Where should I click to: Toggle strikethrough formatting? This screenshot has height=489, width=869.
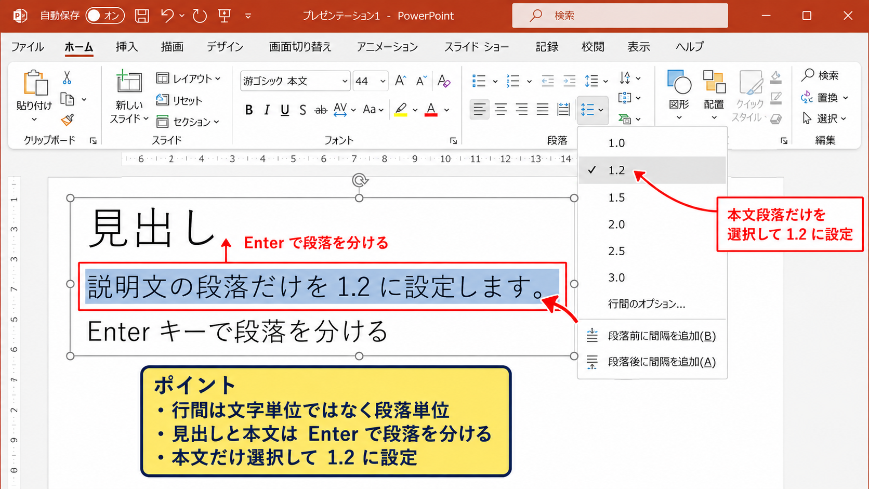tap(321, 110)
